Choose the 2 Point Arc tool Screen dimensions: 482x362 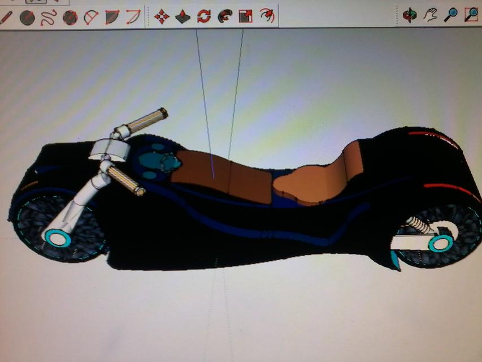(133, 17)
